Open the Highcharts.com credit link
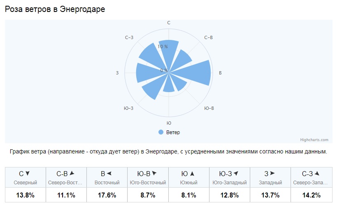The width and height of the screenshot is (342, 209). (x=314, y=140)
